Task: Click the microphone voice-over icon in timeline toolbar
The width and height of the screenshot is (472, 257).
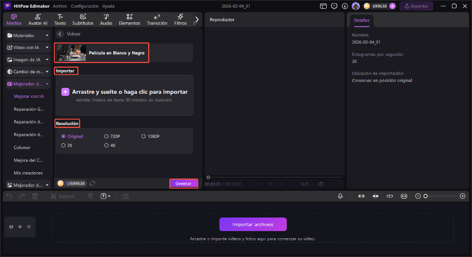Action: (340, 196)
